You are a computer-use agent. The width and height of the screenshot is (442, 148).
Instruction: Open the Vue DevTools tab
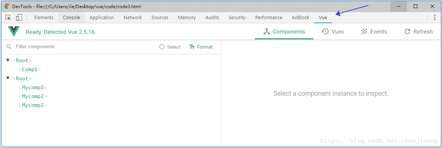[x=323, y=17]
